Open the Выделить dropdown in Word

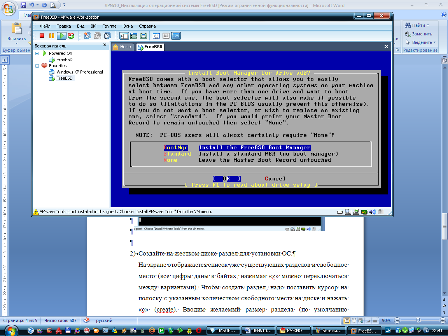pyautogui.click(x=420, y=42)
